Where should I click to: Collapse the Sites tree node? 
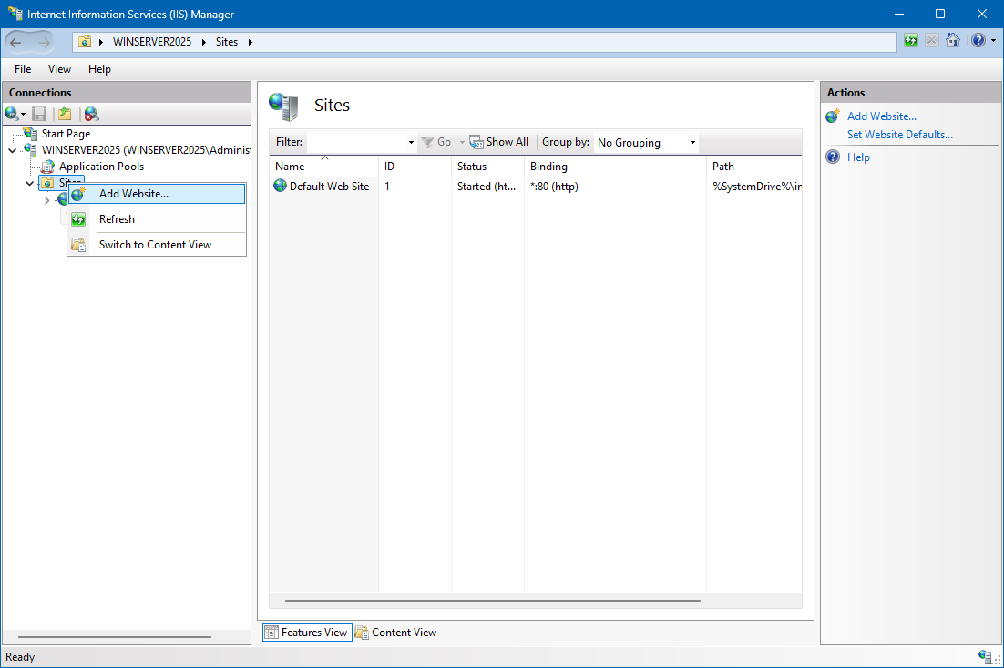tap(30, 183)
